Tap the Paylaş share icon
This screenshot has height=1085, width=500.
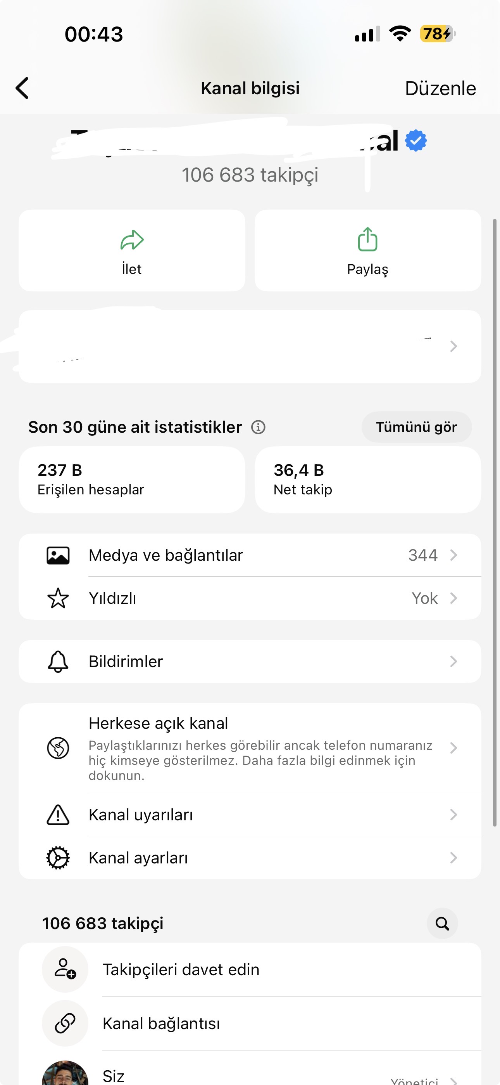367,239
